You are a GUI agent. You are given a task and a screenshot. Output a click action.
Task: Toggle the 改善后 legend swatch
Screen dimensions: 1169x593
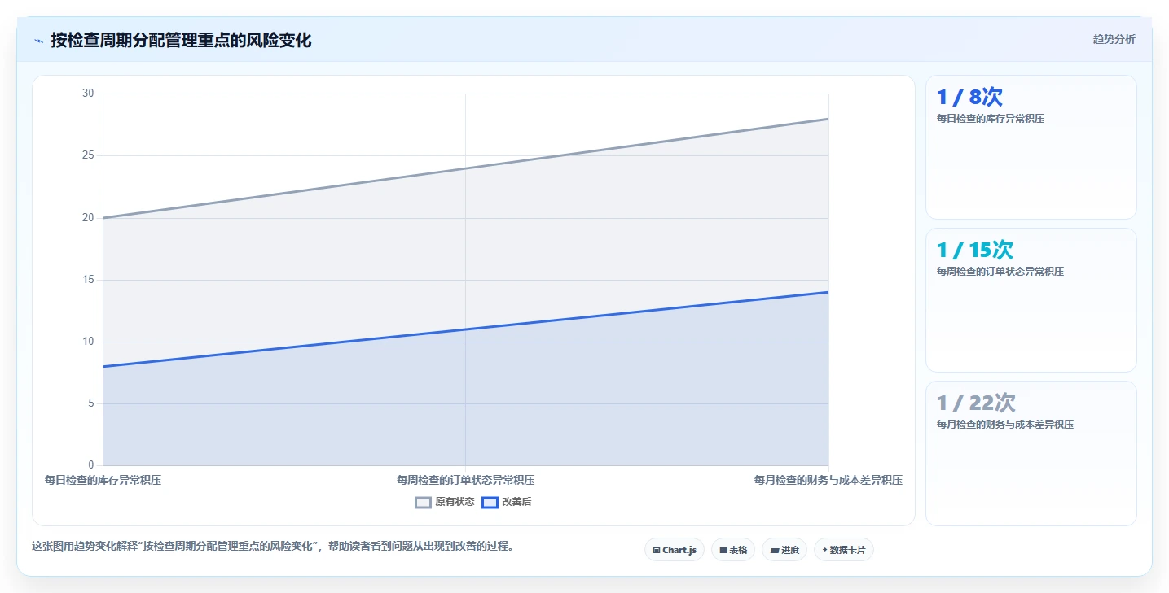coord(490,502)
